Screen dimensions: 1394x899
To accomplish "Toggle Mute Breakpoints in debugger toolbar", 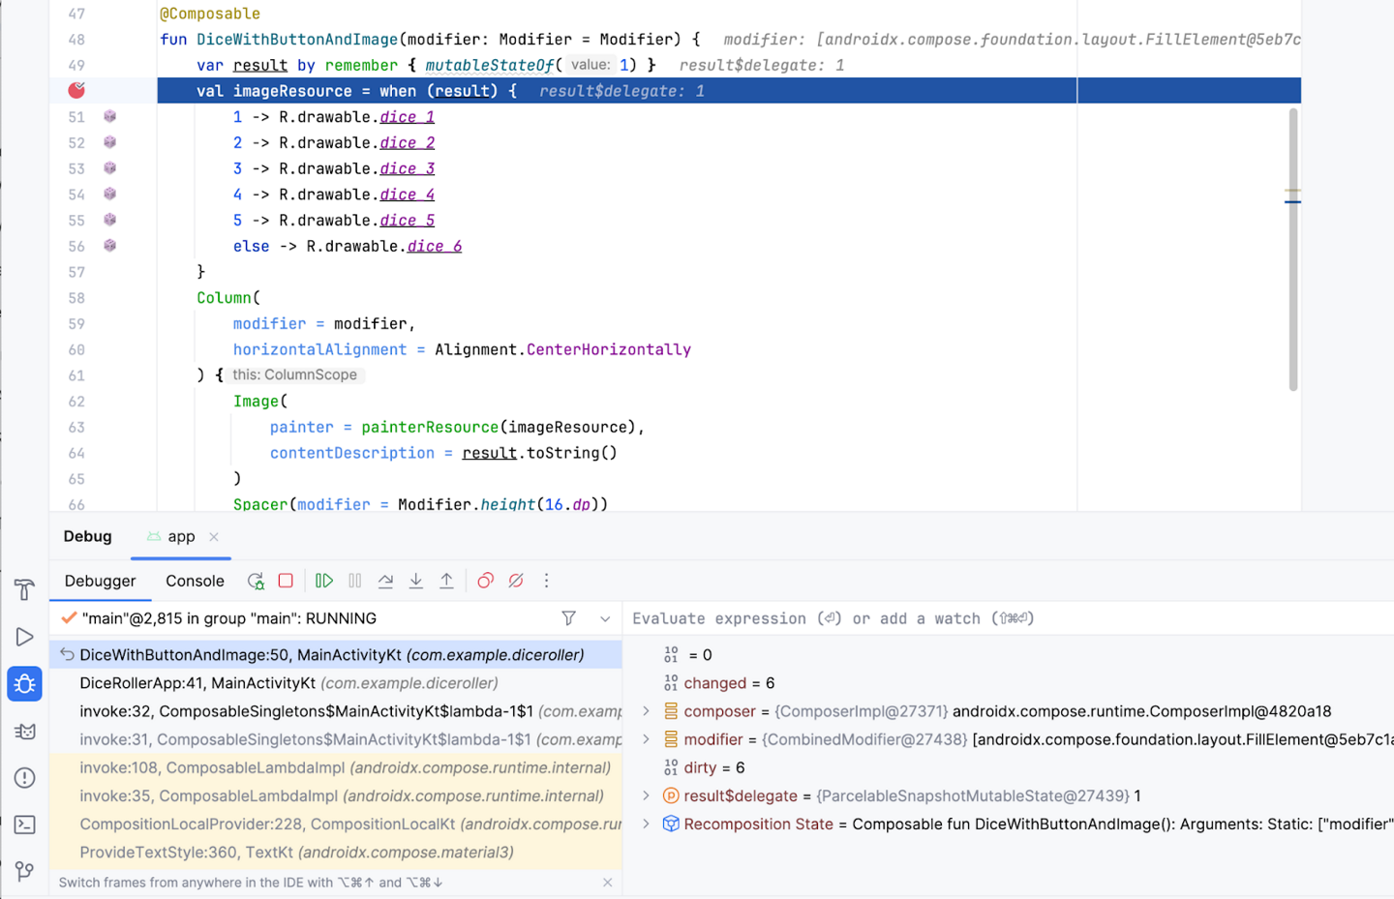I will click(516, 581).
